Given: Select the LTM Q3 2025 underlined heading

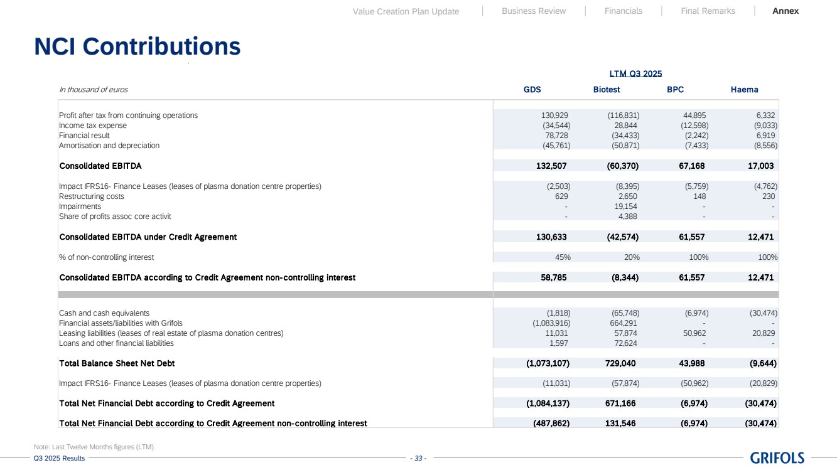Looking at the screenshot, I should pyautogui.click(x=635, y=74).
